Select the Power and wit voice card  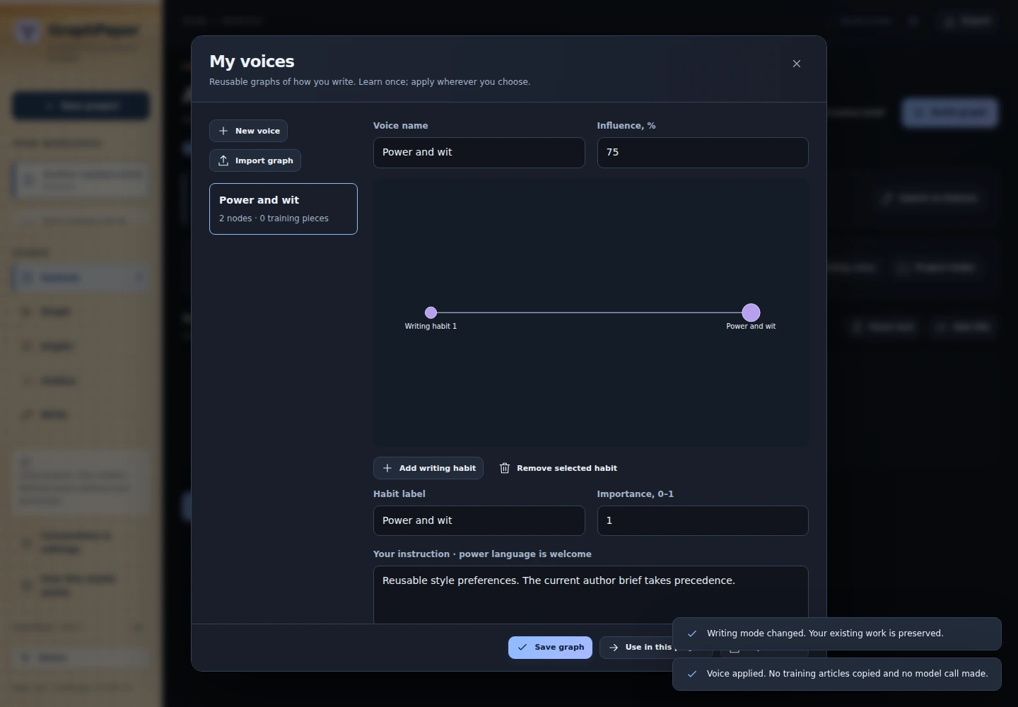[x=283, y=209]
